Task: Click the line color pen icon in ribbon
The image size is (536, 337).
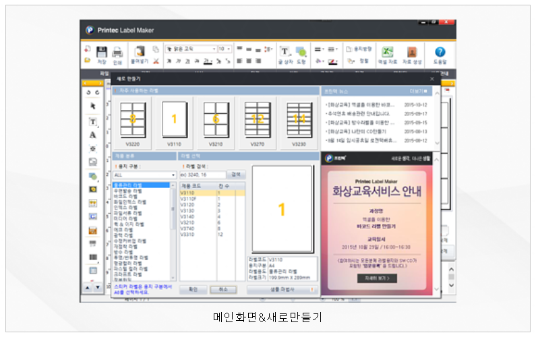Action: coord(332,61)
